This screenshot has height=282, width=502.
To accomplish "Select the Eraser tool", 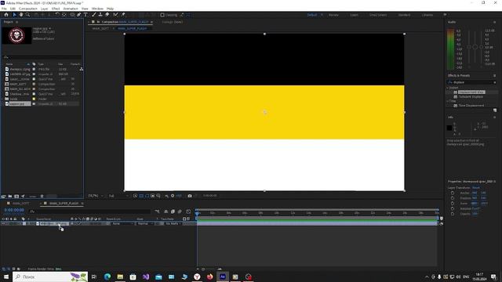I will click(x=107, y=15).
